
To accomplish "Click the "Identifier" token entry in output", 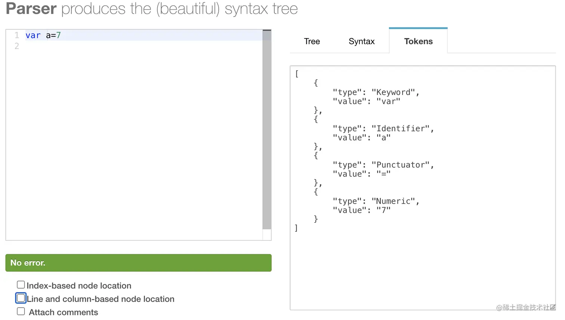I will click(x=401, y=128).
